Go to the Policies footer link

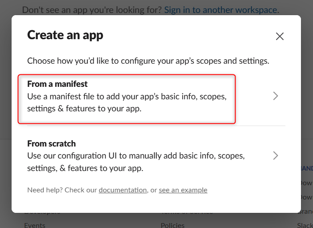click(172, 225)
